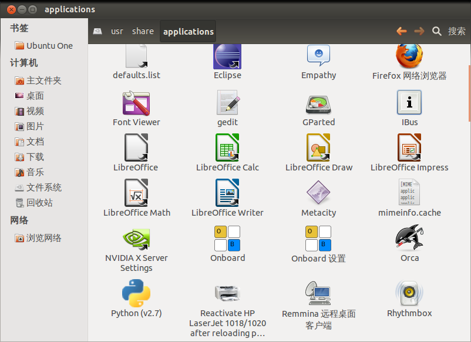Select the mimeinfo.cache file icon
The image size is (471, 342).
pyautogui.click(x=409, y=192)
